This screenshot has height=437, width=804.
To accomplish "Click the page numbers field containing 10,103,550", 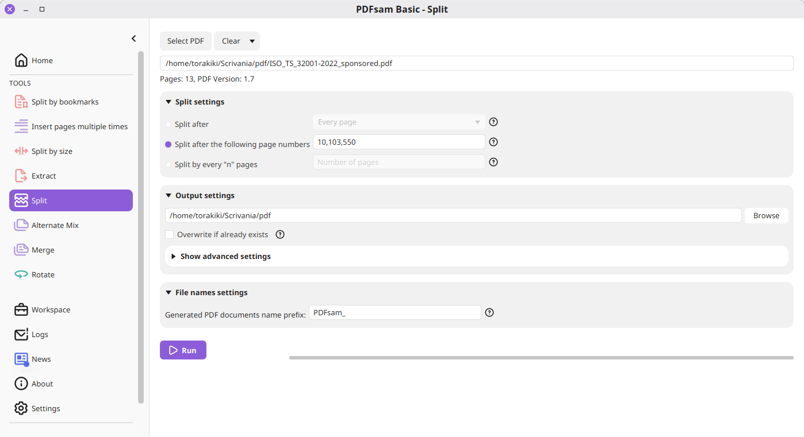I will [x=399, y=142].
